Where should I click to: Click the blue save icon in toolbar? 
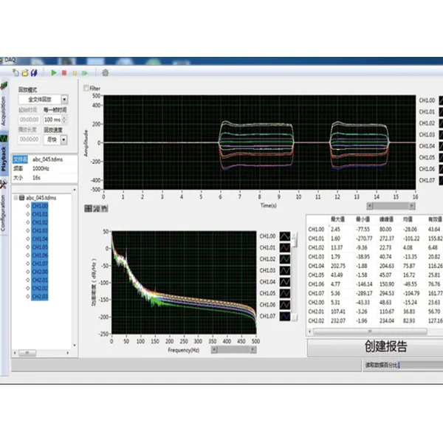(x=34, y=73)
